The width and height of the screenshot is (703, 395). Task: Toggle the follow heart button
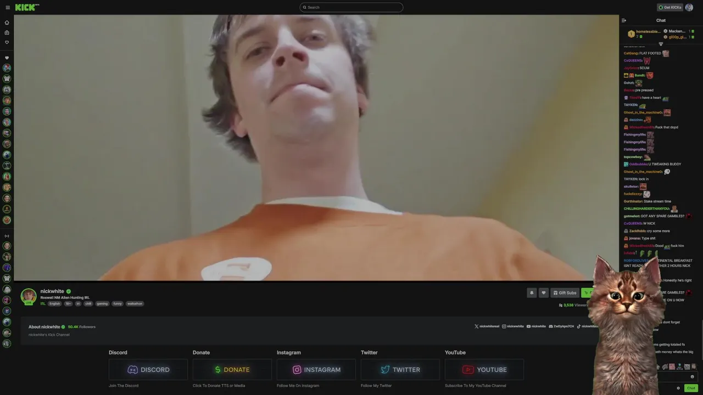pos(544,293)
